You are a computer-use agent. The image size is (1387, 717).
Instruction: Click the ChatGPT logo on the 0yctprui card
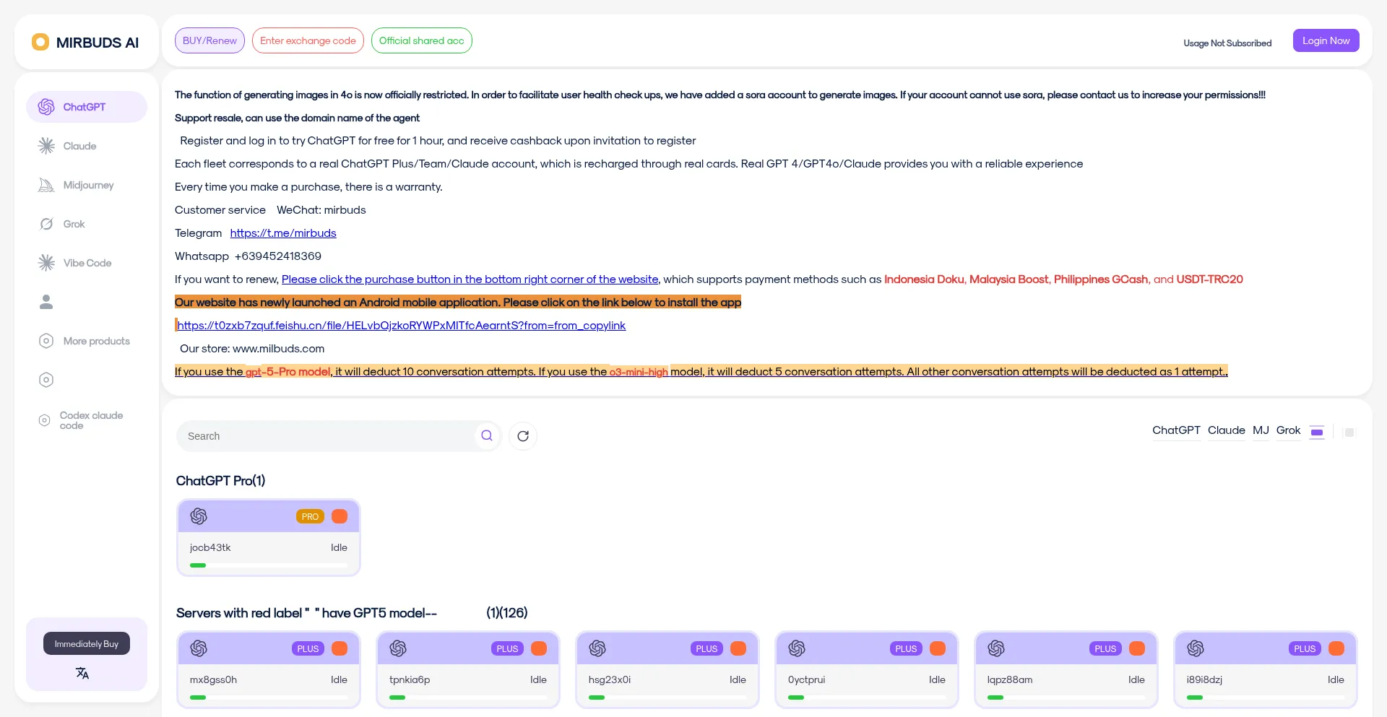[x=797, y=648]
